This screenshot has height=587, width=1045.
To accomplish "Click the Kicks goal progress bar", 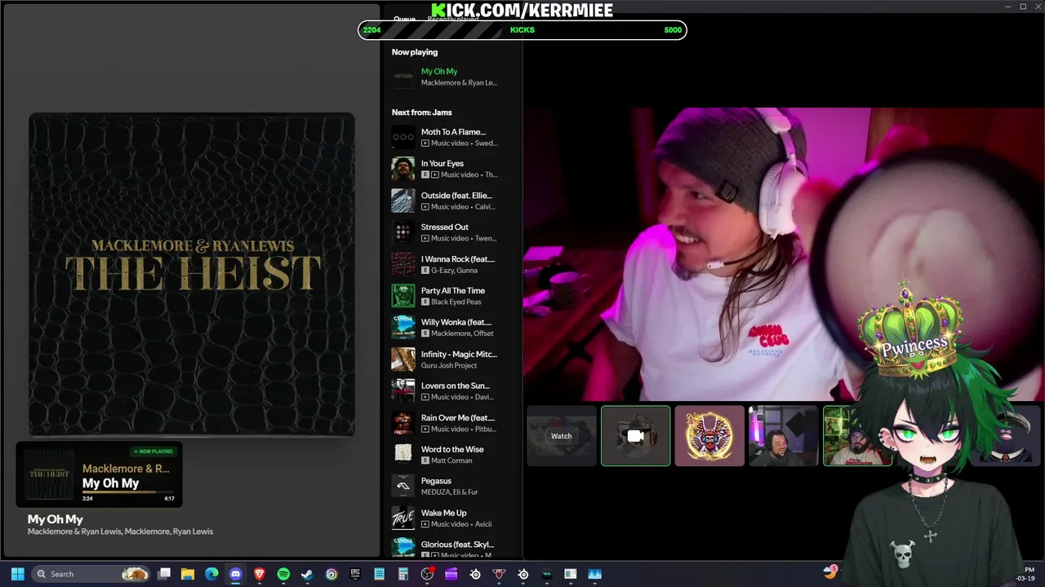I will click(x=522, y=30).
